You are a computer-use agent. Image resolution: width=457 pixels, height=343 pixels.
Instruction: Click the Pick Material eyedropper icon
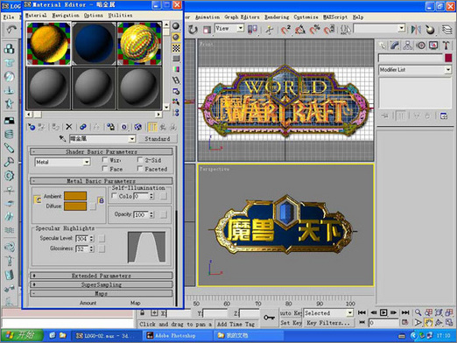62,138
